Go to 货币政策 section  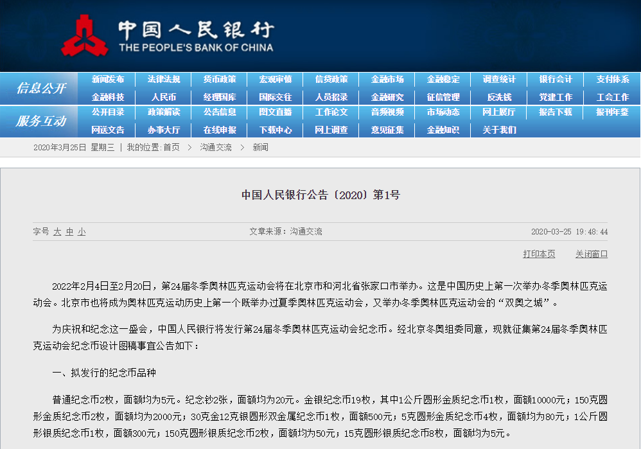(x=220, y=80)
